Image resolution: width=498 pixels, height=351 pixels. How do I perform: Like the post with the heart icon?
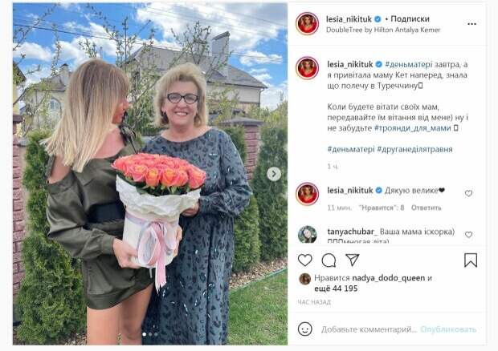tap(305, 260)
